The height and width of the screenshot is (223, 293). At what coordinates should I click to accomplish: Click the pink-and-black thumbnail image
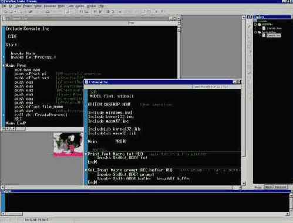tap(68, 144)
